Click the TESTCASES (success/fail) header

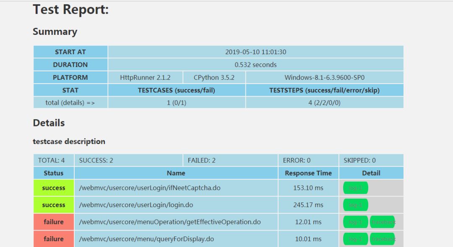[177, 90]
